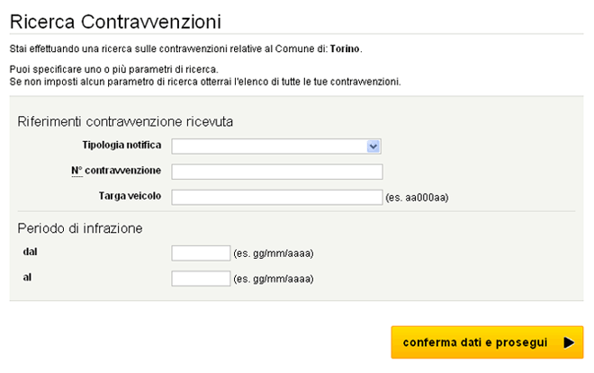594x373 pixels.
Task: Click the "N° contravvenzione" field label
Action: coord(116,171)
